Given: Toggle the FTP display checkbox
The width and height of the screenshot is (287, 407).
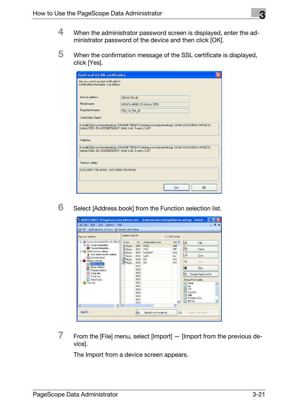Looking at the screenshot, I should pyautogui.click(x=185, y=289).
